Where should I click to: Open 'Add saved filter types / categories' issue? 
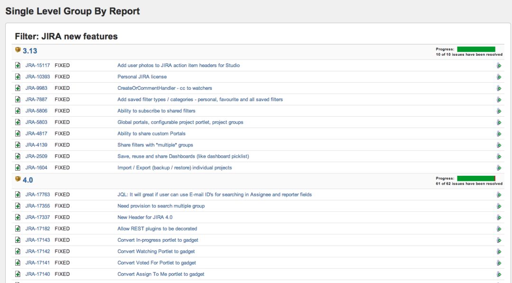coord(200,100)
